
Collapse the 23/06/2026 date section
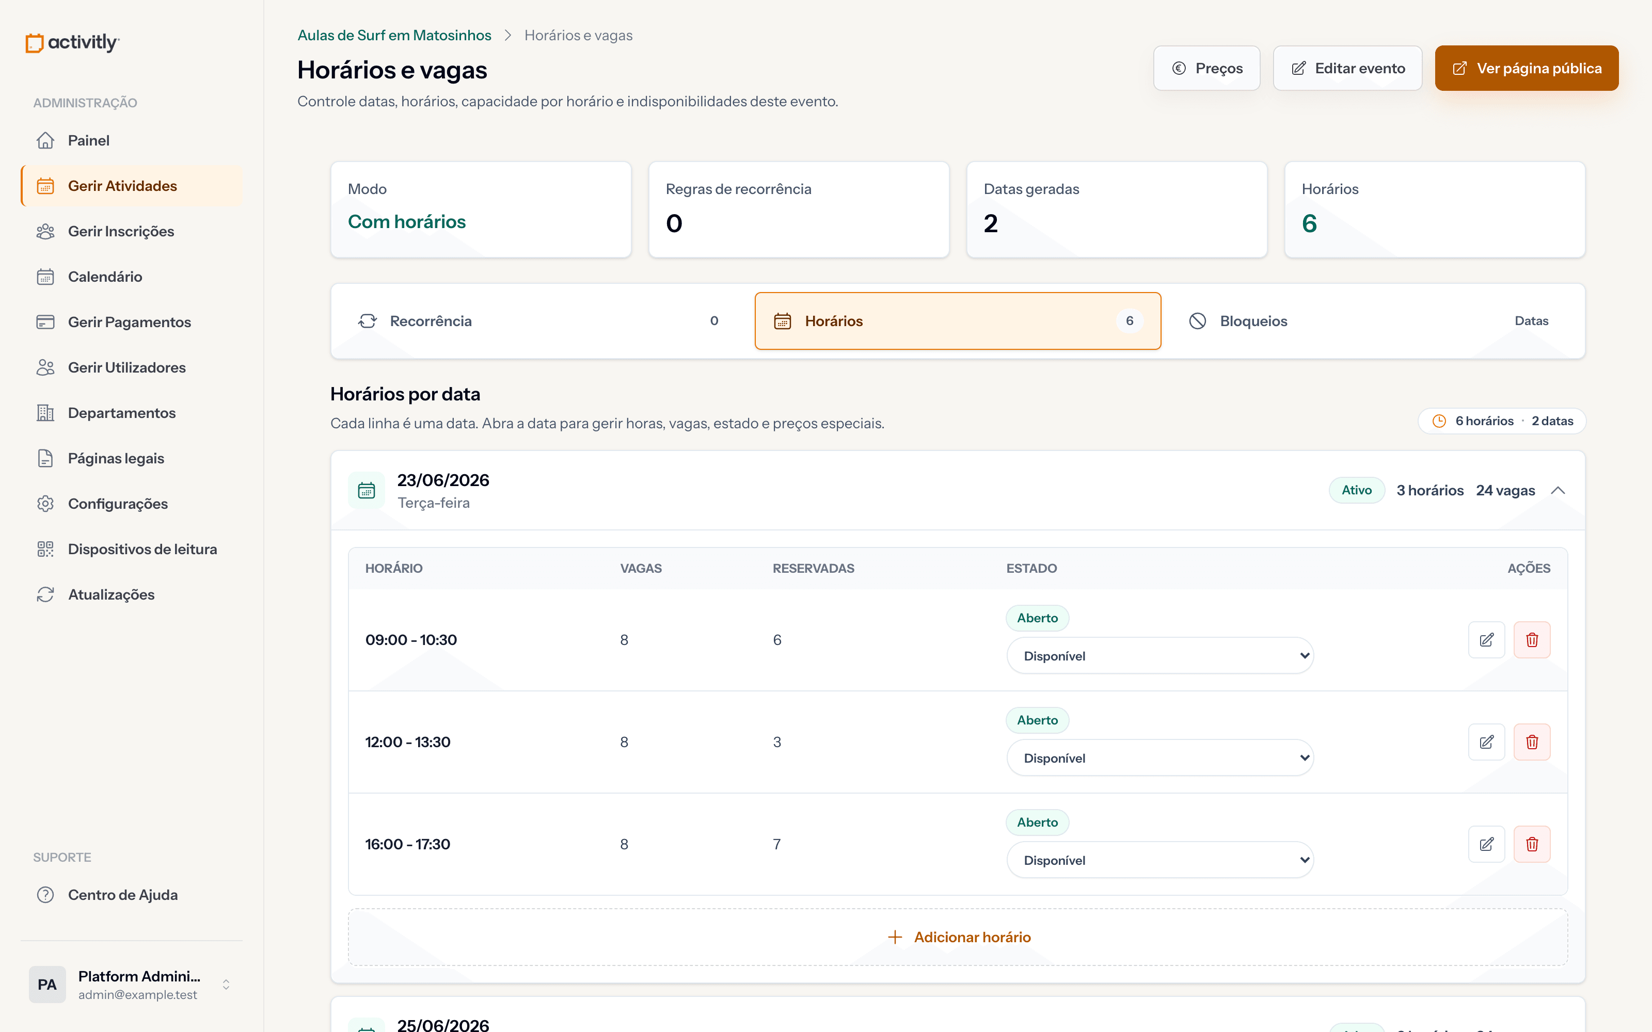(x=1558, y=491)
